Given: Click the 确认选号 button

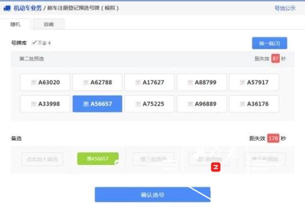Looking at the screenshot, I should tap(153, 195).
